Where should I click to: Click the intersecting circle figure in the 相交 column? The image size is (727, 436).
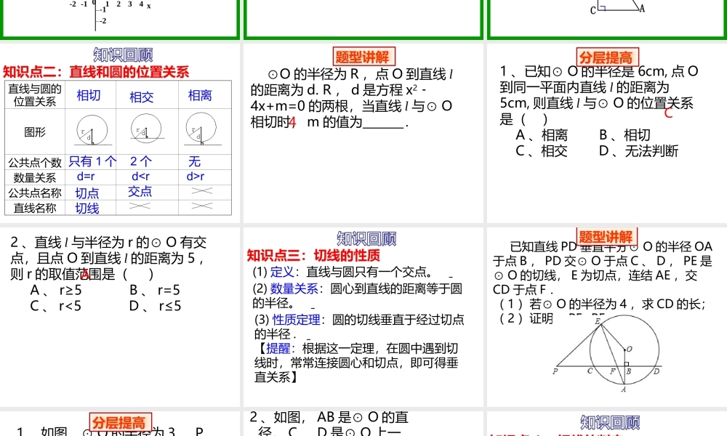[x=147, y=129]
